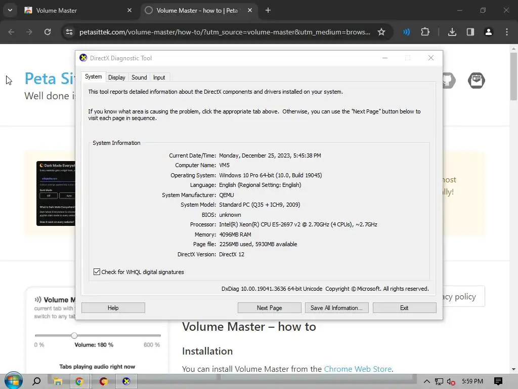Click the Peta Sittek site title
Image resolution: width=518 pixels, height=389 pixels.
(x=50, y=79)
